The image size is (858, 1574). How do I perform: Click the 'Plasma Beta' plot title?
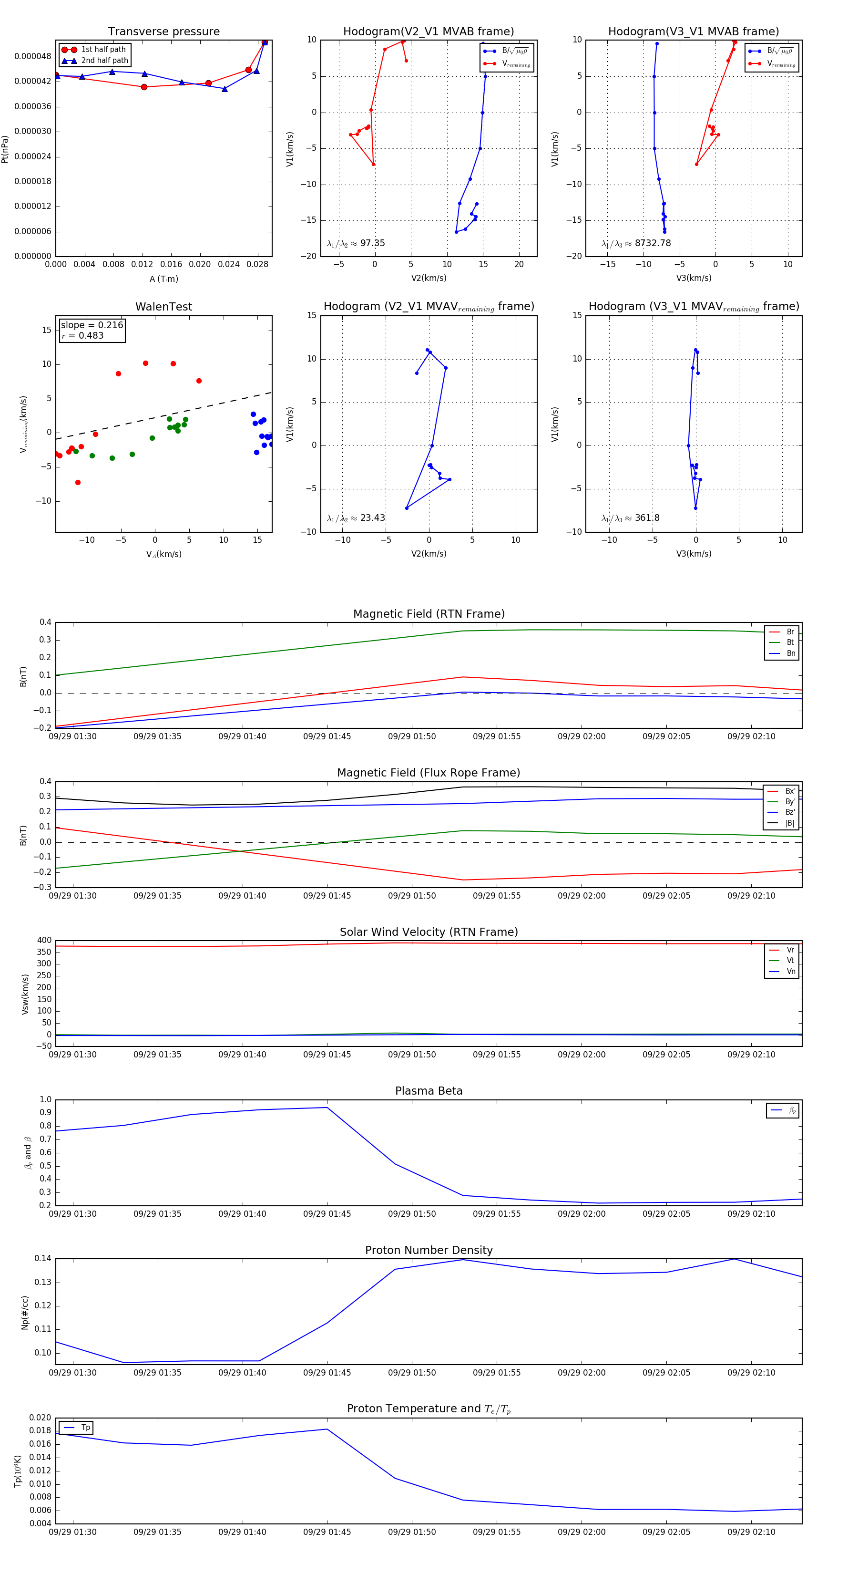(429, 1091)
